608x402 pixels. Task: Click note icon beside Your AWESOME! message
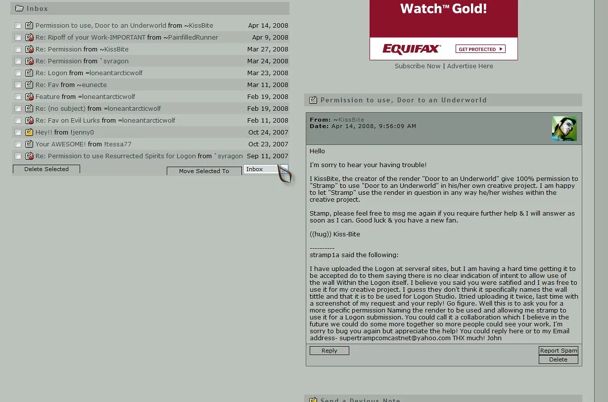click(29, 144)
